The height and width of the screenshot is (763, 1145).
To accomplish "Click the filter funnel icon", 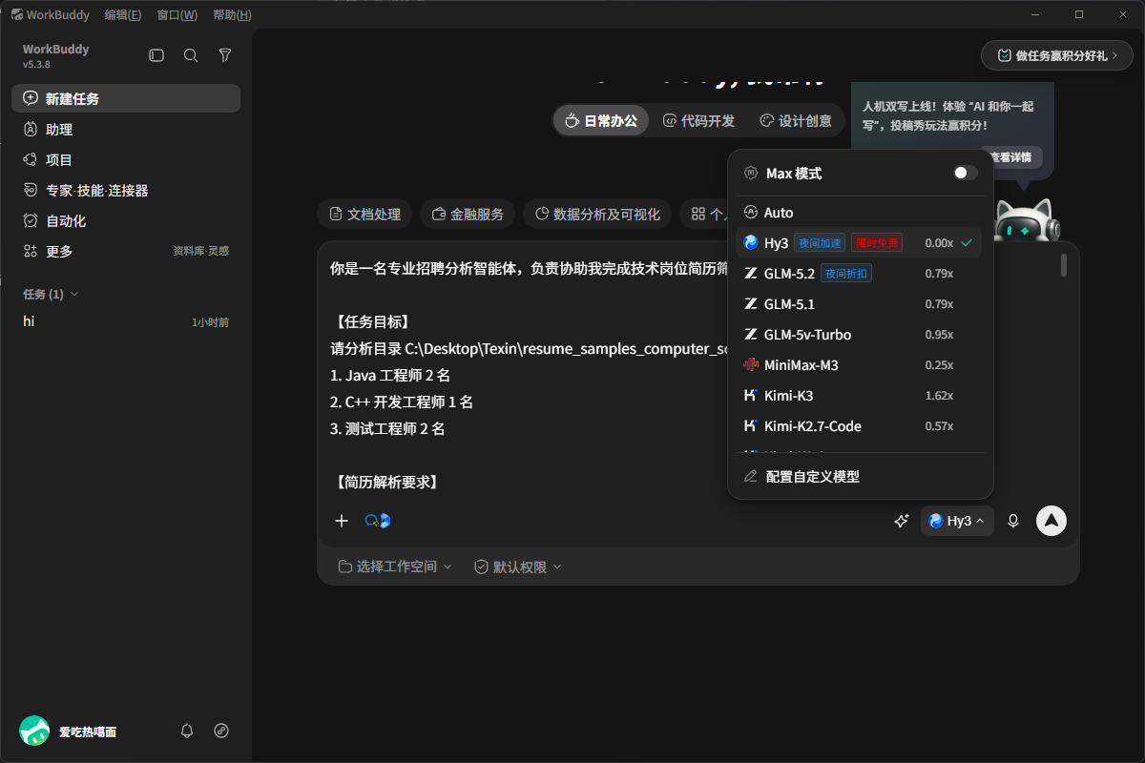I will (225, 55).
